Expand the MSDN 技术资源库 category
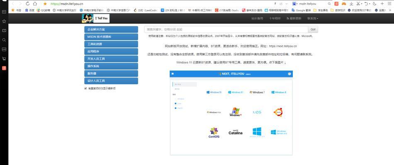The width and height of the screenshot is (394, 165). coord(111,37)
